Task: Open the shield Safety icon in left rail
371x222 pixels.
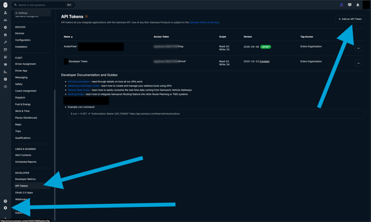Action: coord(5,28)
